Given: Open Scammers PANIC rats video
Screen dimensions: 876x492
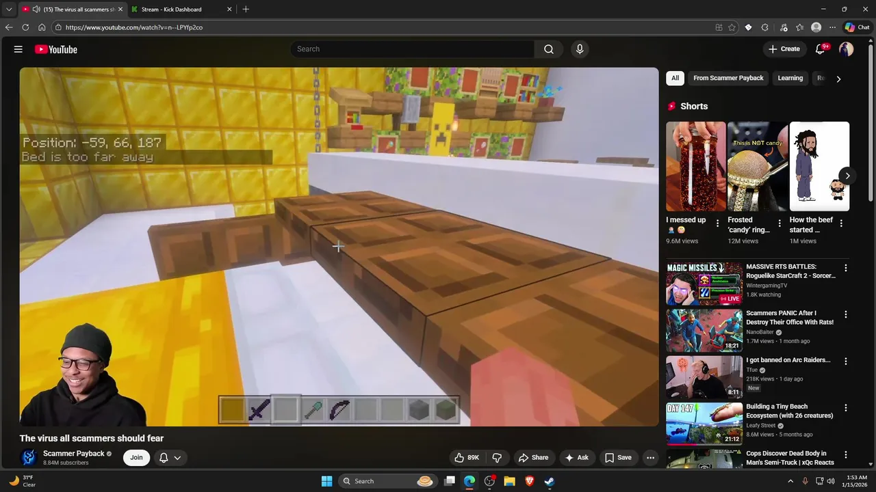Looking at the screenshot, I should coord(704,330).
